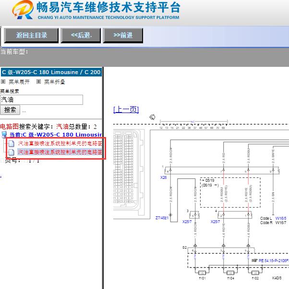Image resolution: width=289 pixels, height=289 pixels.
Task: Click the 菜单折叠 label
Action: [x=55, y=82]
